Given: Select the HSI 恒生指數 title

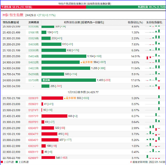Looking at the screenshot, I should (13, 15).
